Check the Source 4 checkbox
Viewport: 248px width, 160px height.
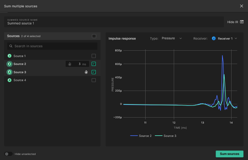pos(94,80)
